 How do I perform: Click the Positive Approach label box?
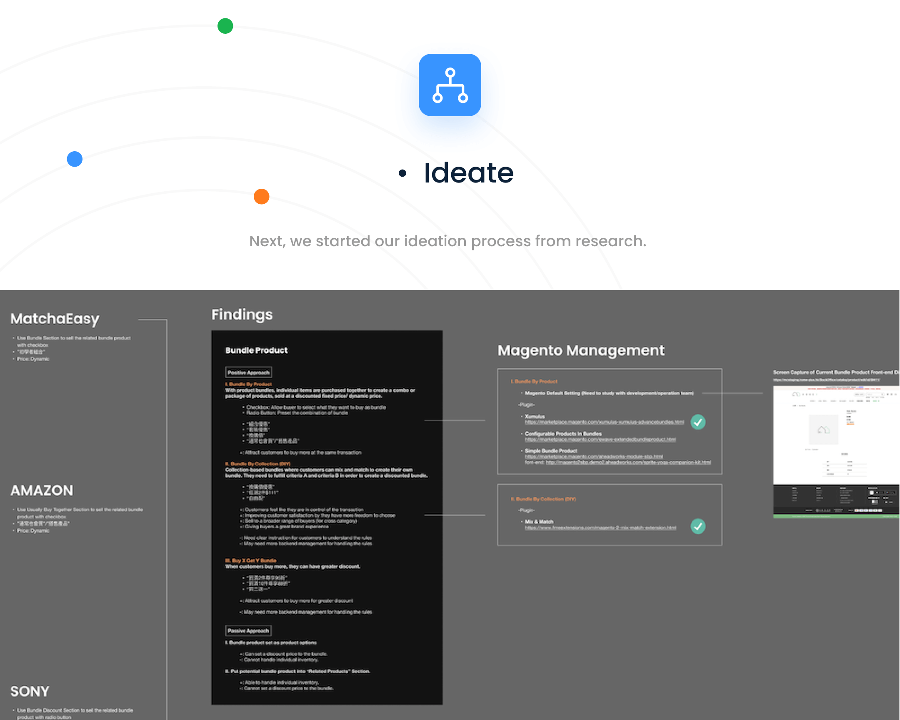248,372
